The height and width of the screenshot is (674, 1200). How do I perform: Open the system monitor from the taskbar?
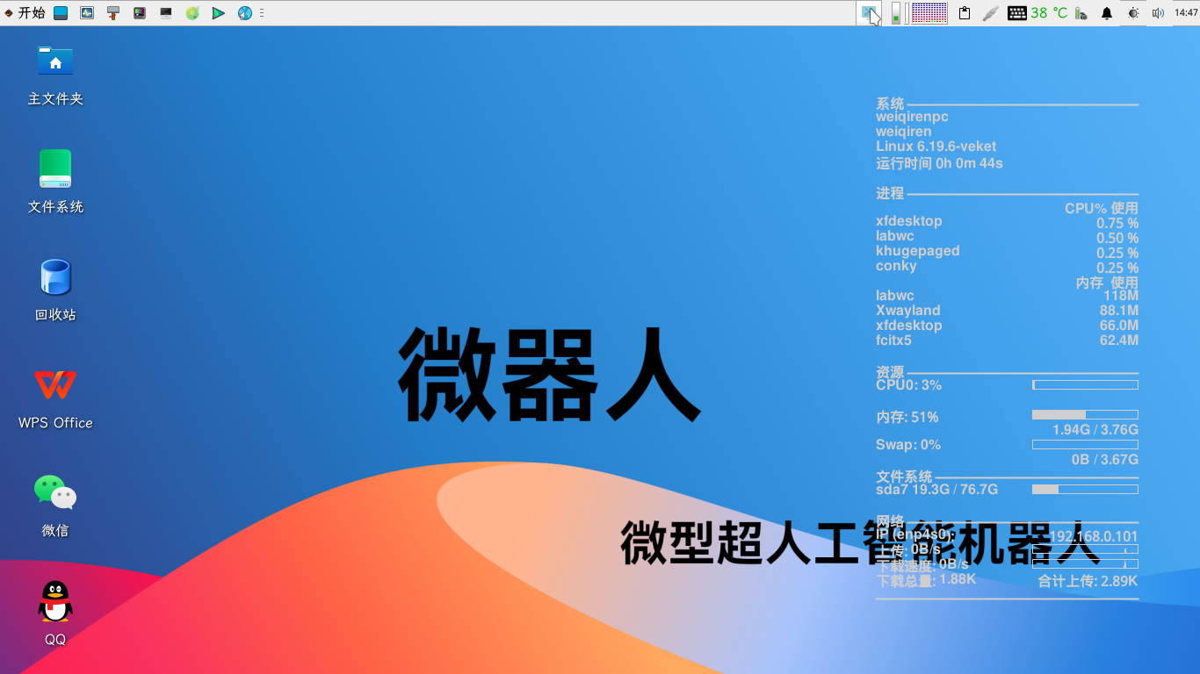[x=87, y=12]
